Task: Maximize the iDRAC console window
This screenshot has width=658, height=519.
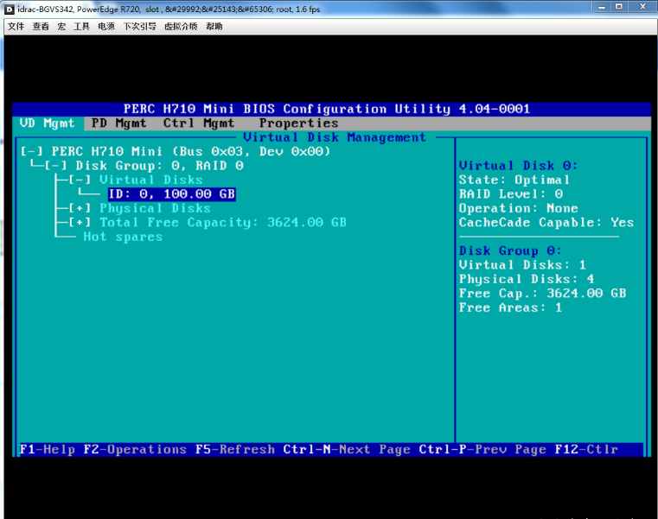Action: click(619, 7)
